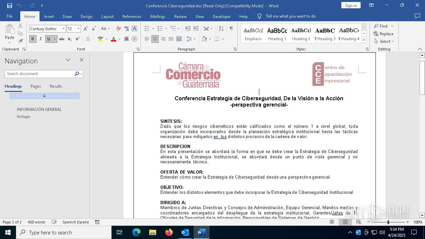Open the Select dropdown in Editing
Image resolution: width=425 pixels, height=239 pixels.
pos(384,41)
